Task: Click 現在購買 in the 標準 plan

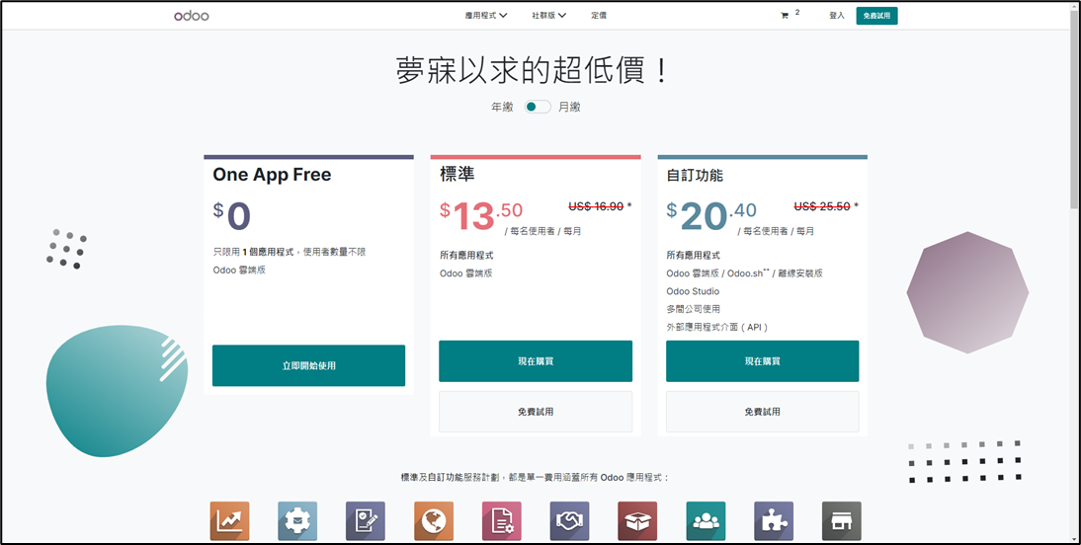Action: coord(536,361)
